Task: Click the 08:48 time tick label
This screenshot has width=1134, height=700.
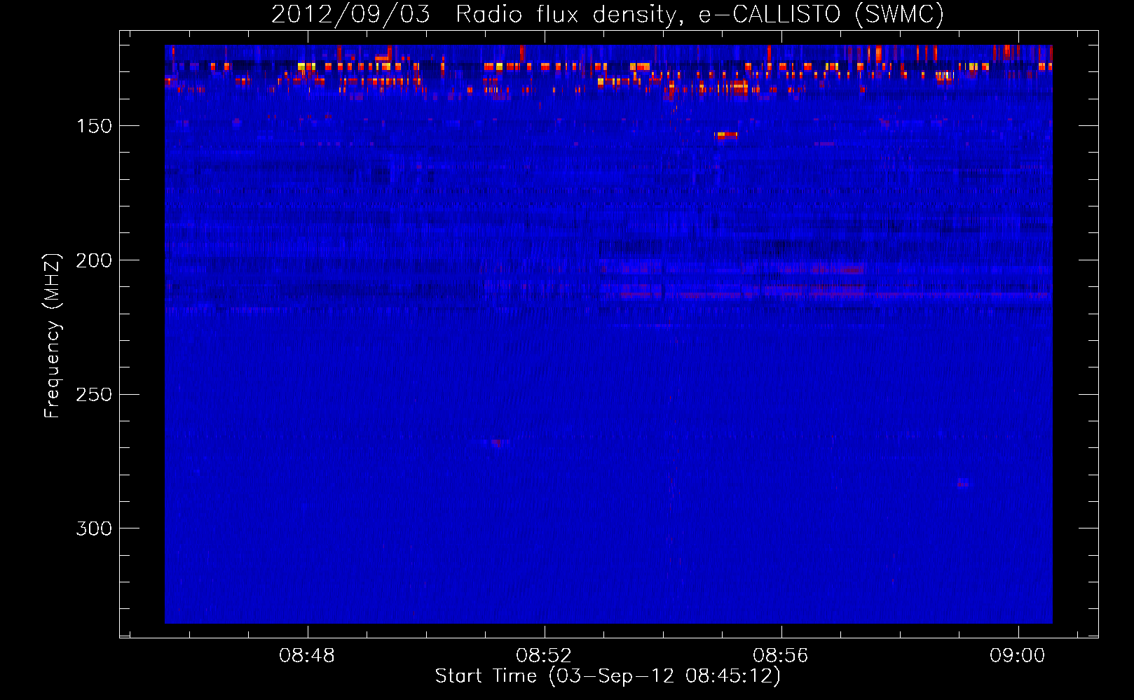Action: pos(307,656)
